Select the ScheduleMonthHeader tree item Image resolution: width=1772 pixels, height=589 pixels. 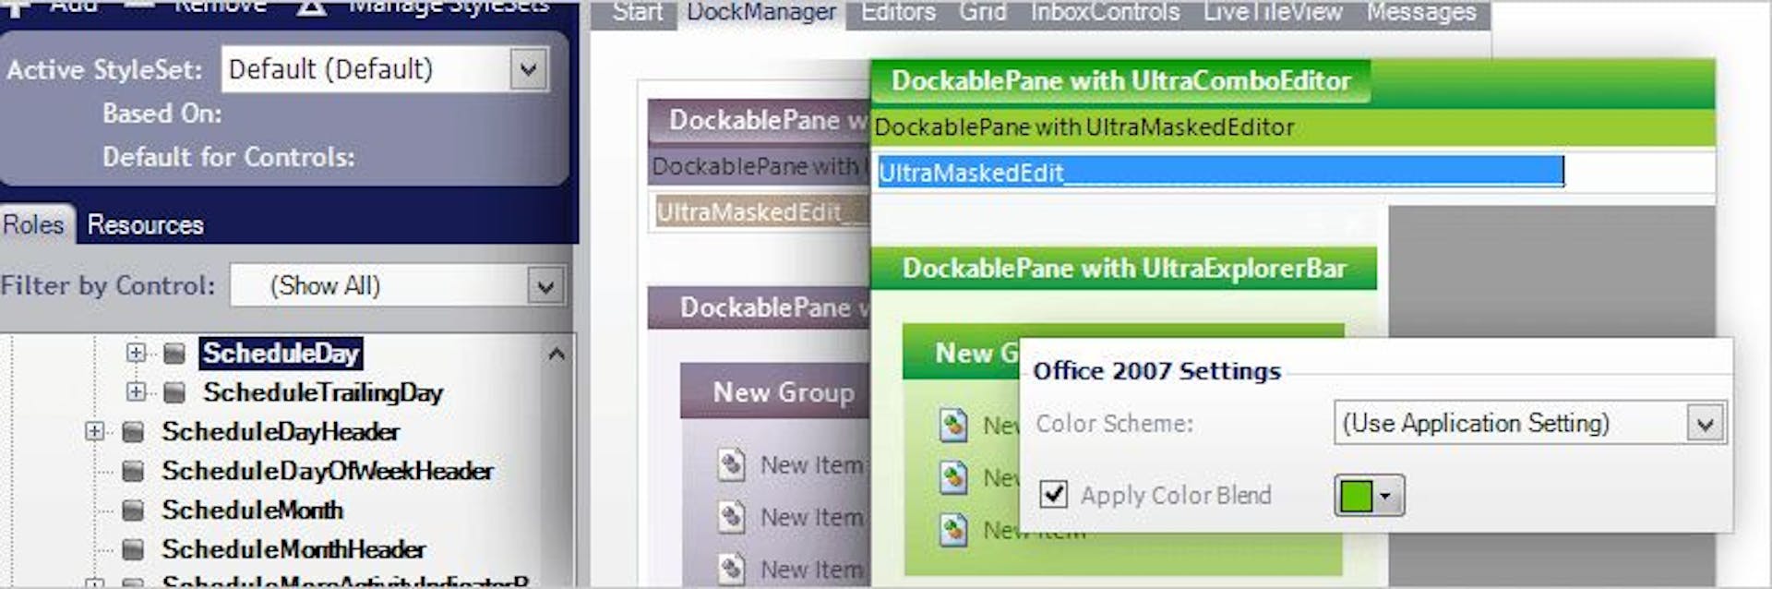click(293, 550)
